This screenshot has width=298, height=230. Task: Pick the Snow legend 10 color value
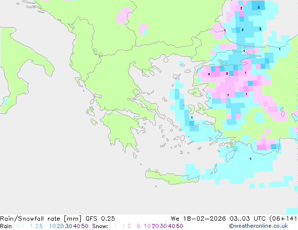coord(147,226)
